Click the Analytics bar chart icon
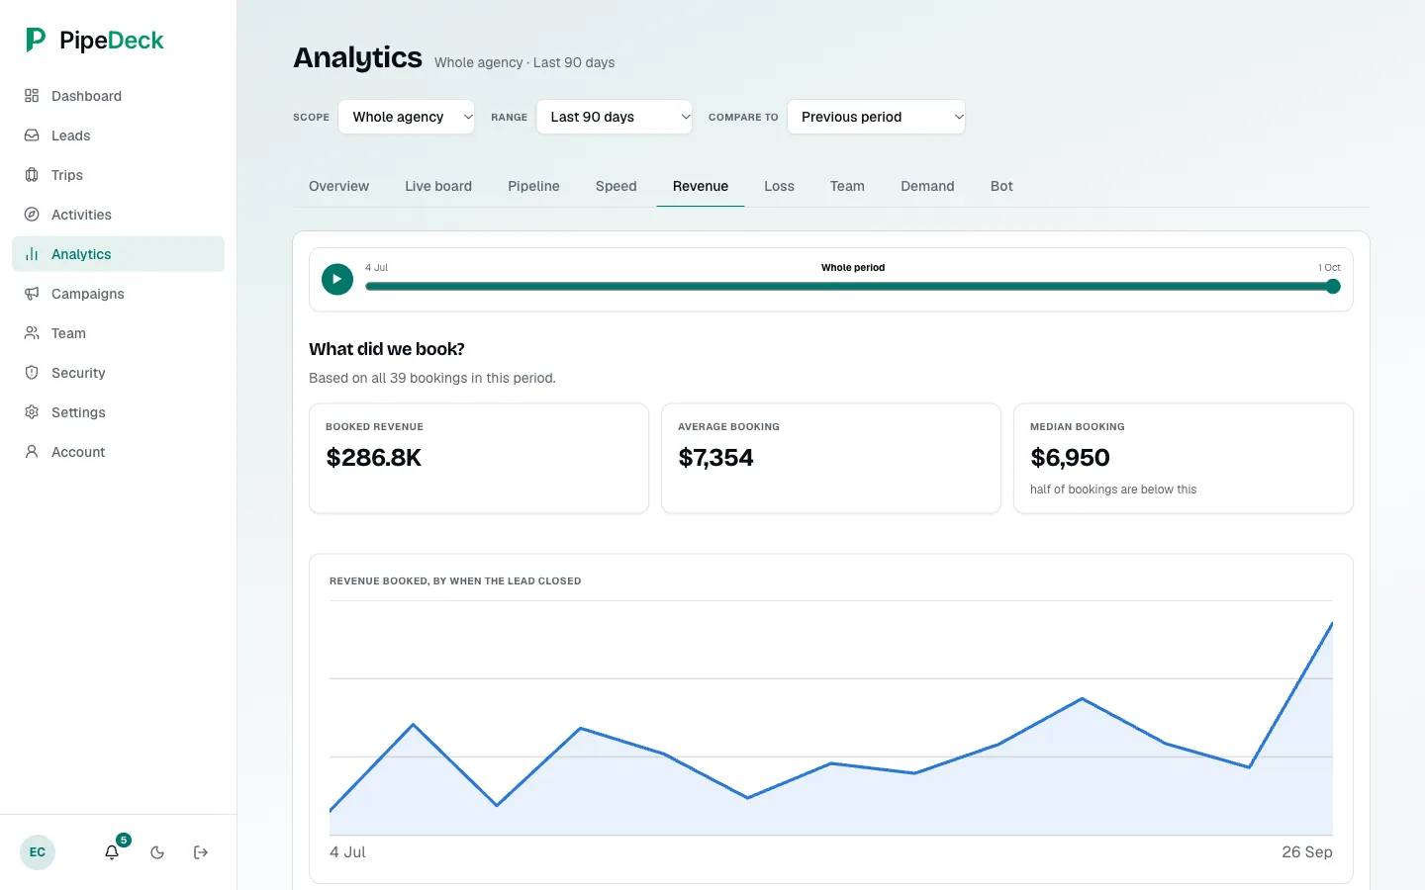The height and width of the screenshot is (890, 1425). (x=32, y=254)
